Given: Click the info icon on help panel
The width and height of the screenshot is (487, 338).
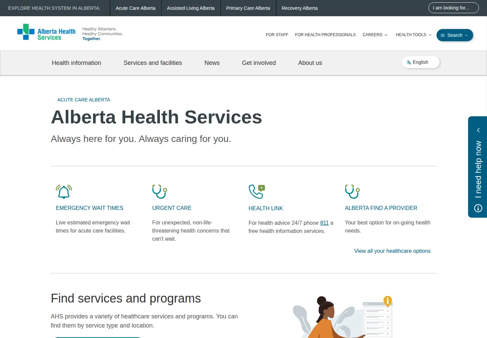Looking at the screenshot, I should pyautogui.click(x=478, y=208).
